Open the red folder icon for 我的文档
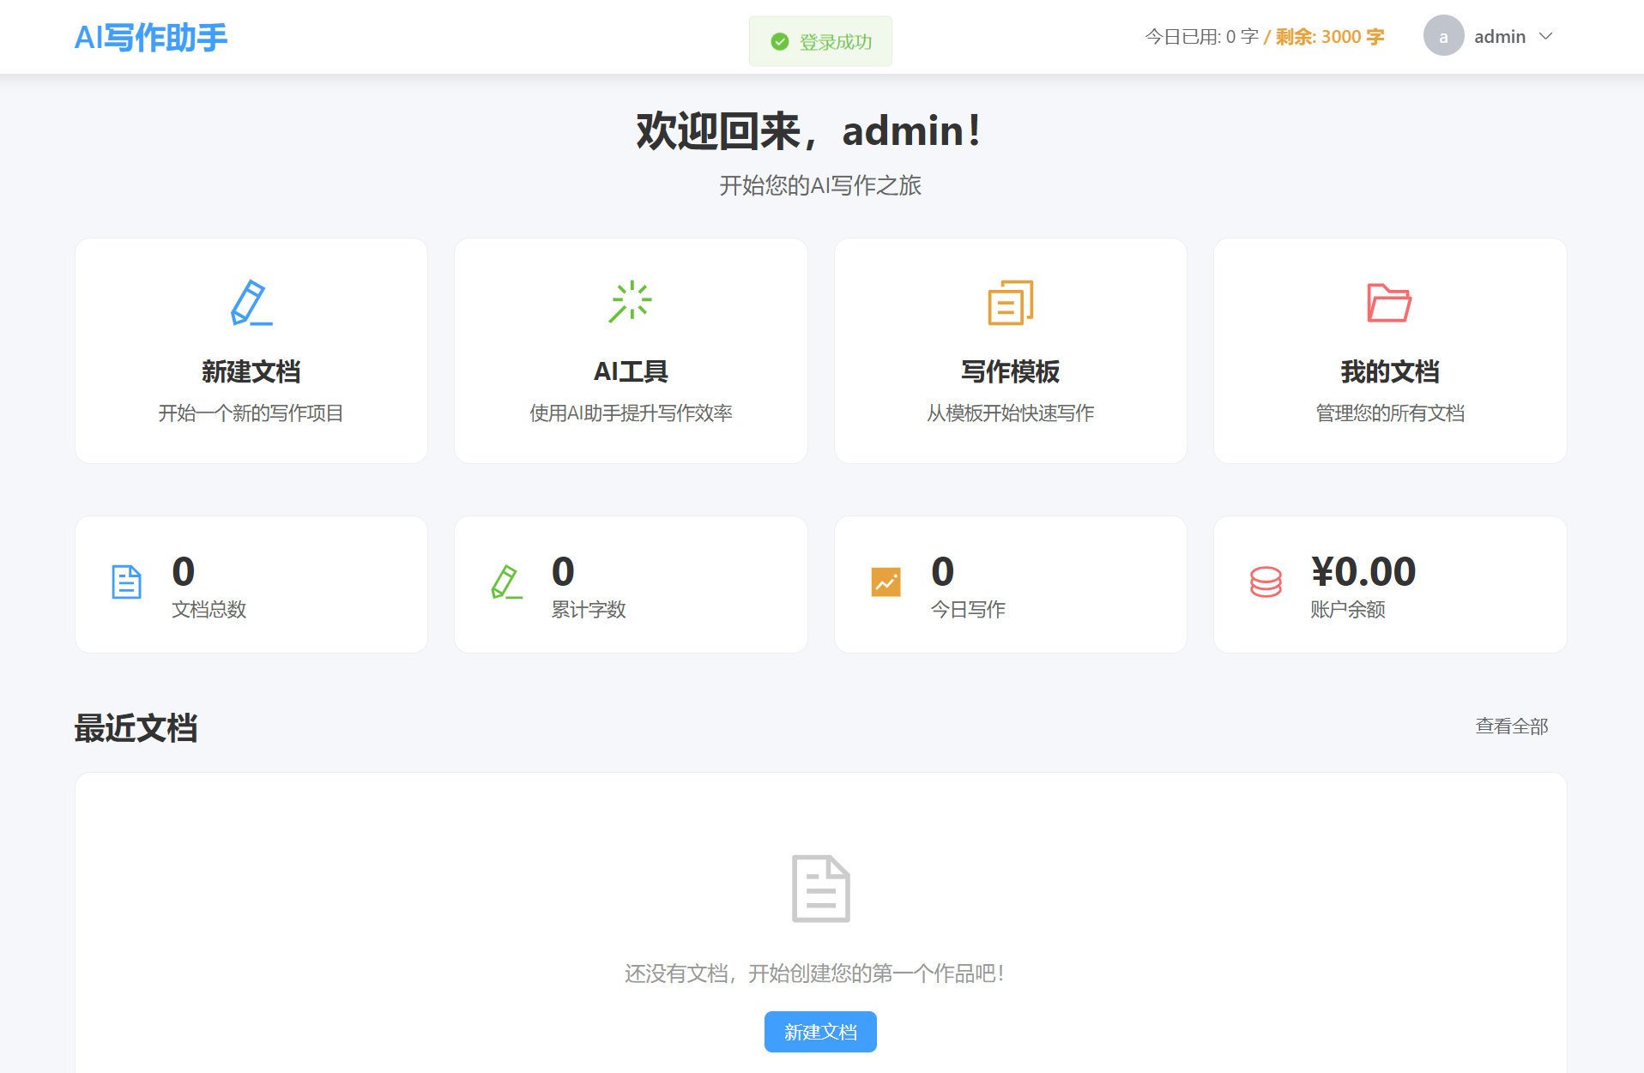Image resolution: width=1644 pixels, height=1073 pixels. (x=1390, y=303)
